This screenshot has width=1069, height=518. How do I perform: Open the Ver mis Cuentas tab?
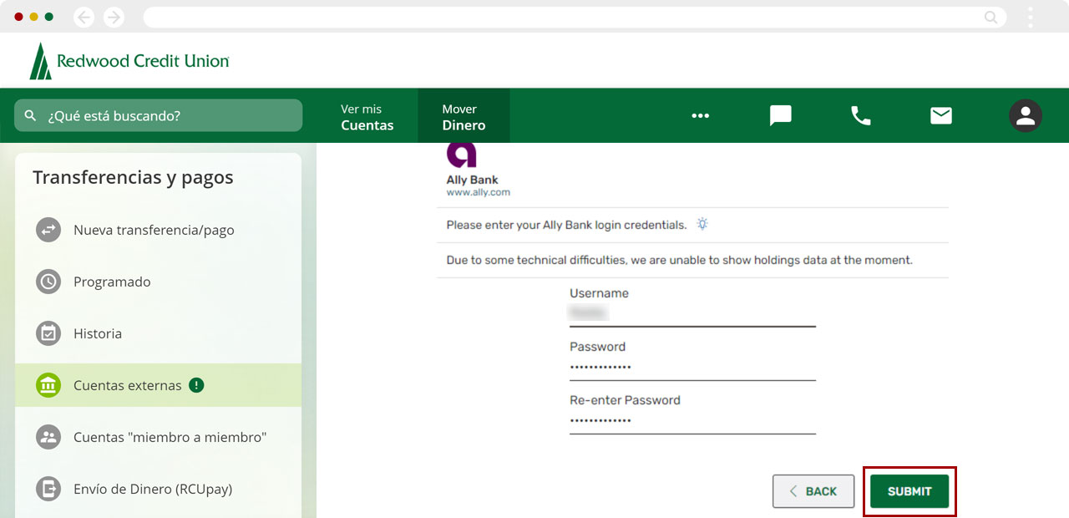tap(367, 117)
